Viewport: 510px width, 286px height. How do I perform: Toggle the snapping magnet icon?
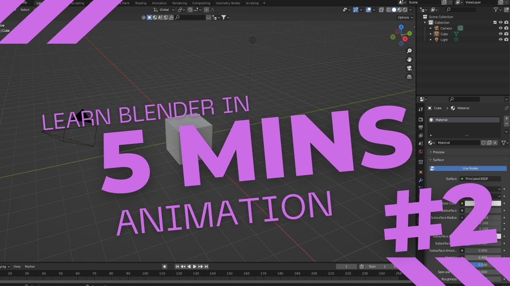[190, 10]
